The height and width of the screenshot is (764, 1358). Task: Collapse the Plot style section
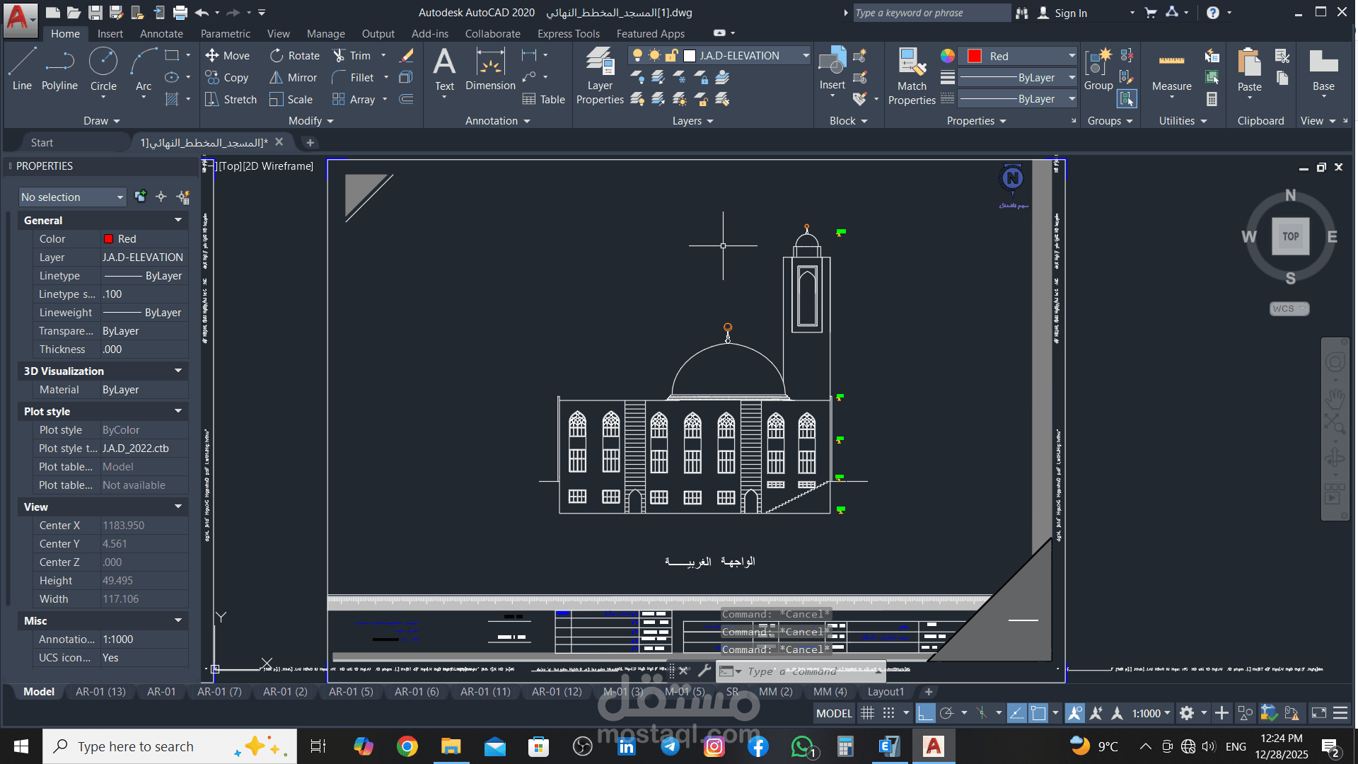tap(178, 411)
